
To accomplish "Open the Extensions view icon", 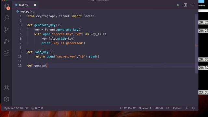I will [6, 53].
